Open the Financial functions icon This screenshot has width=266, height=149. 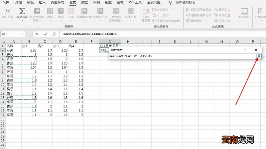(50, 11)
